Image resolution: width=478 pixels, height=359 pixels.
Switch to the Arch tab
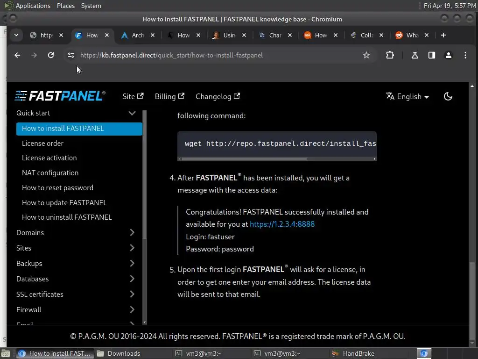pyautogui.click(x=133, y=35)
